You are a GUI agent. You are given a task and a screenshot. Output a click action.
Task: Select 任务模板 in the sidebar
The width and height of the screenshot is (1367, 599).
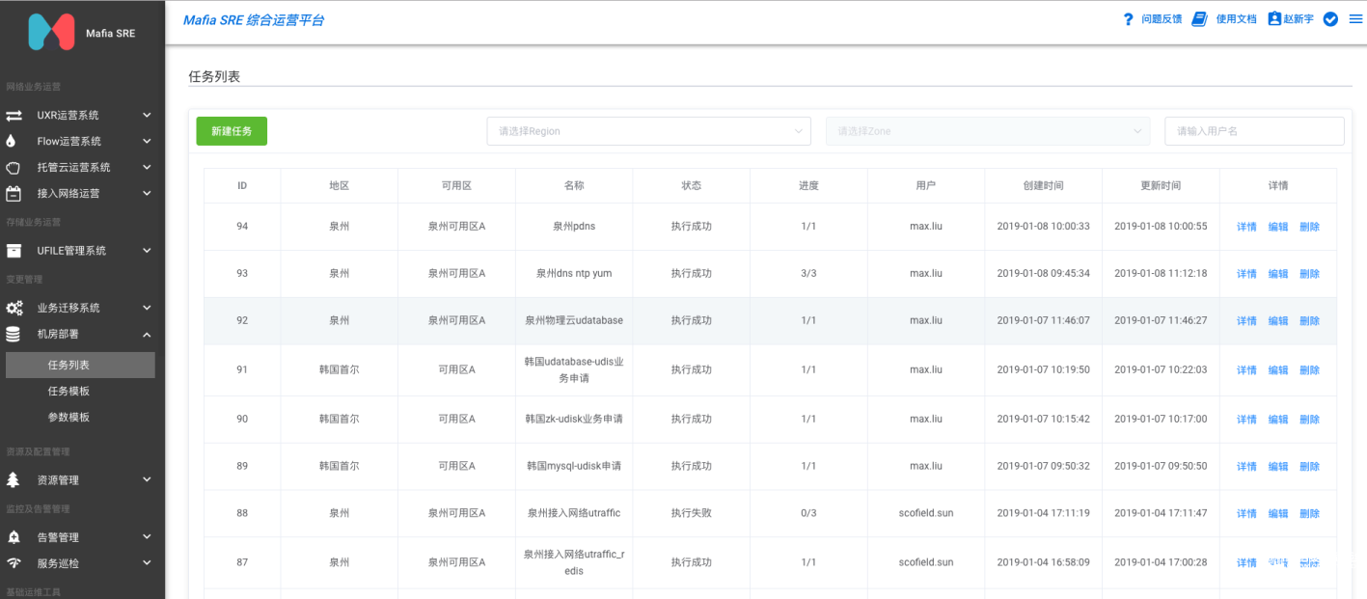point(68,391)
